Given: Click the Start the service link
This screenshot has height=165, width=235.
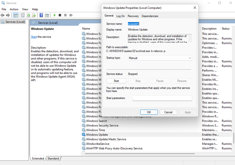Looking at the screenshot, I should [34, 37].
